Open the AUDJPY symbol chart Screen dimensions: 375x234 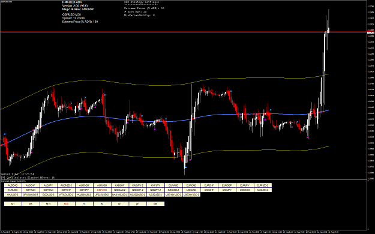(x=49, y=185)
